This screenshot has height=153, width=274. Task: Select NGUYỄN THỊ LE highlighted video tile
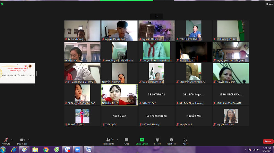[119, 94]
